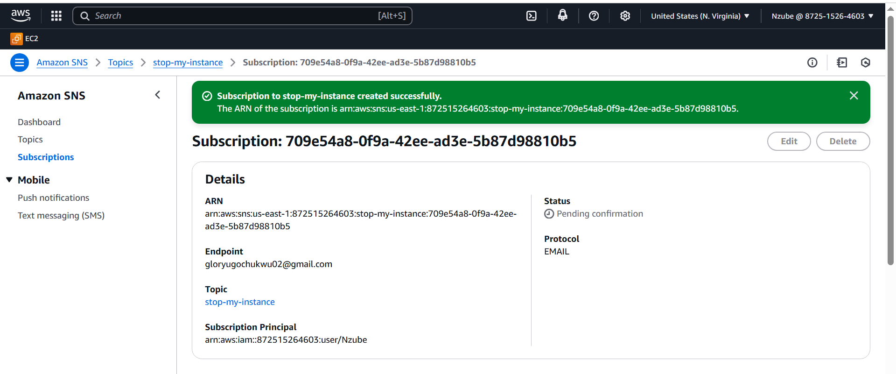
Task: Dismiss the green success banner
Action: (x=854, y=96)
